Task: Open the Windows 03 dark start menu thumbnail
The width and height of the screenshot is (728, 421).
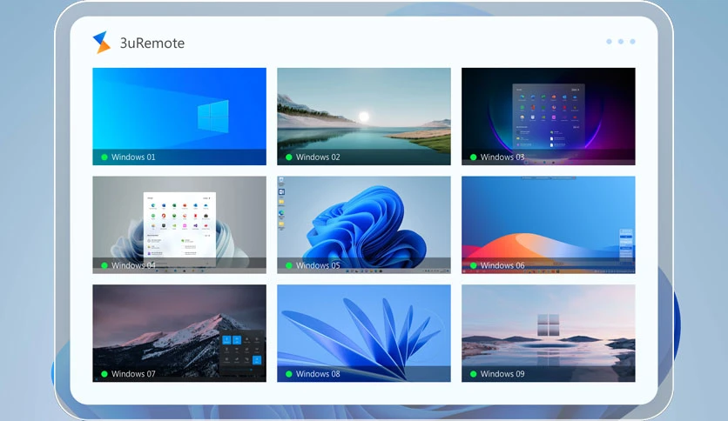Action: tap(549, 117)
